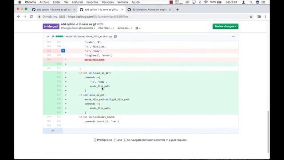Click the Siri menu bar icon
Screen dimensions: 284x160
pyautogui.click(x=257, y=2)
